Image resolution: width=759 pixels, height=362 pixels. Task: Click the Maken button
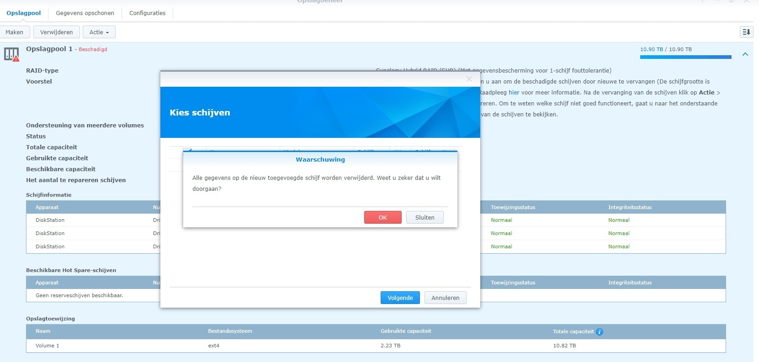coord(15,32)
